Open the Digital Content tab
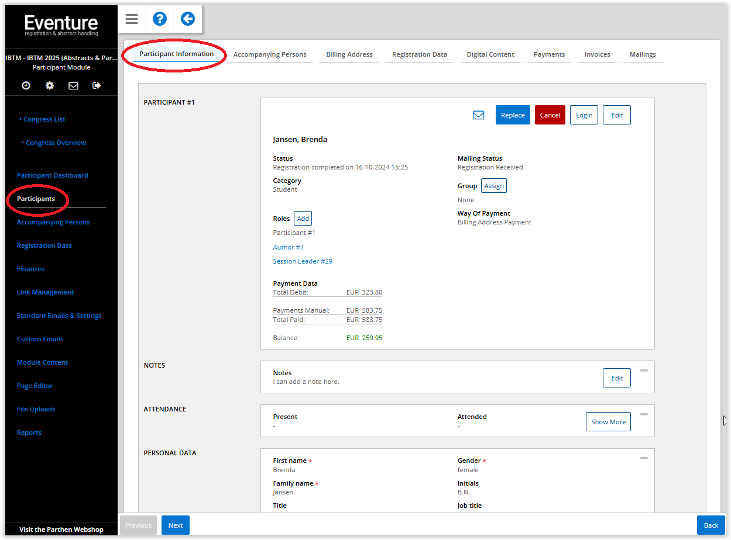This screenshot has height=540, width=731. [x=490, y=54]
